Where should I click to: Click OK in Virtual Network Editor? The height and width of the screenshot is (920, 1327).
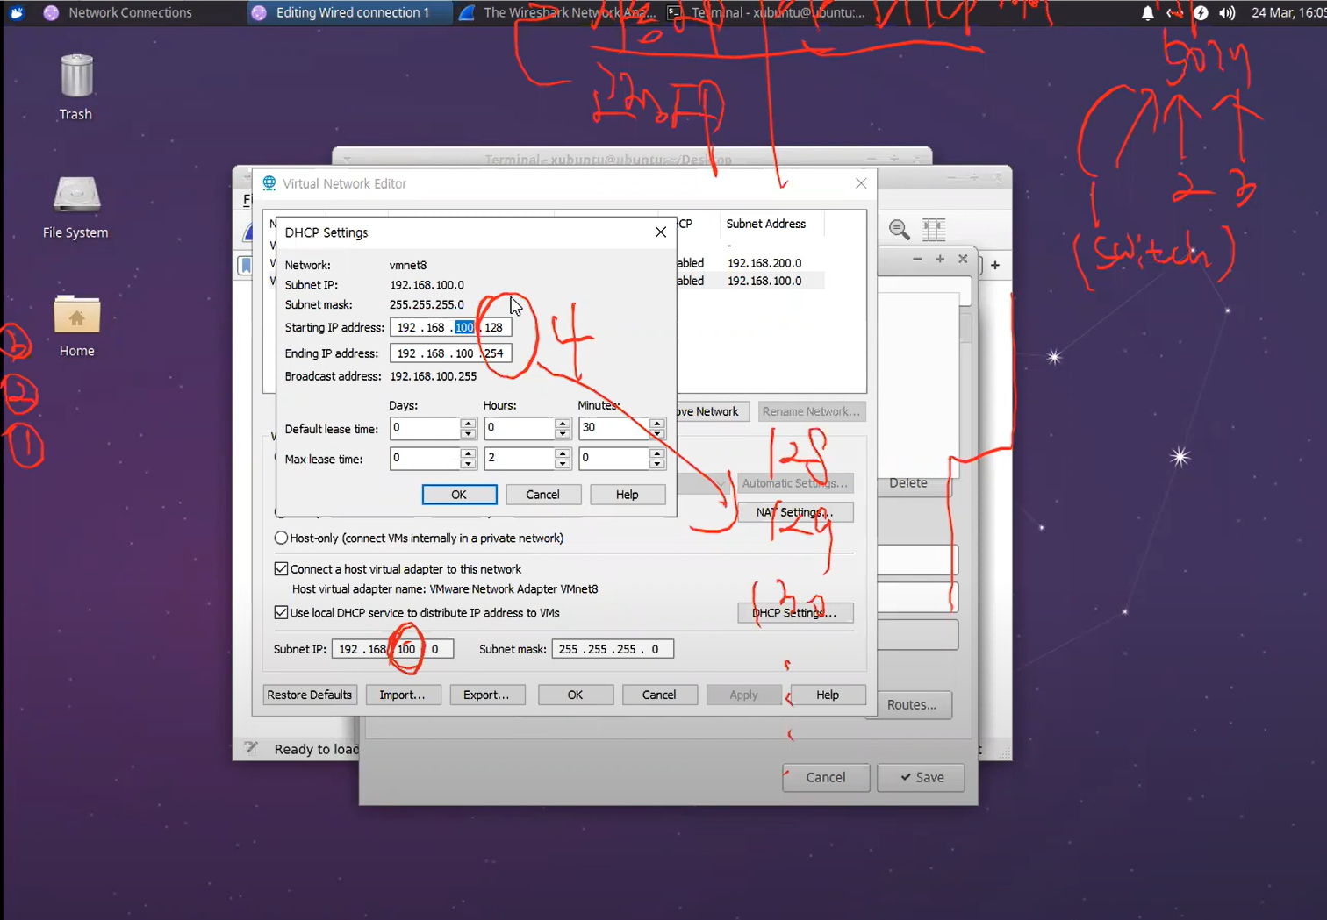tap(575, 695)
